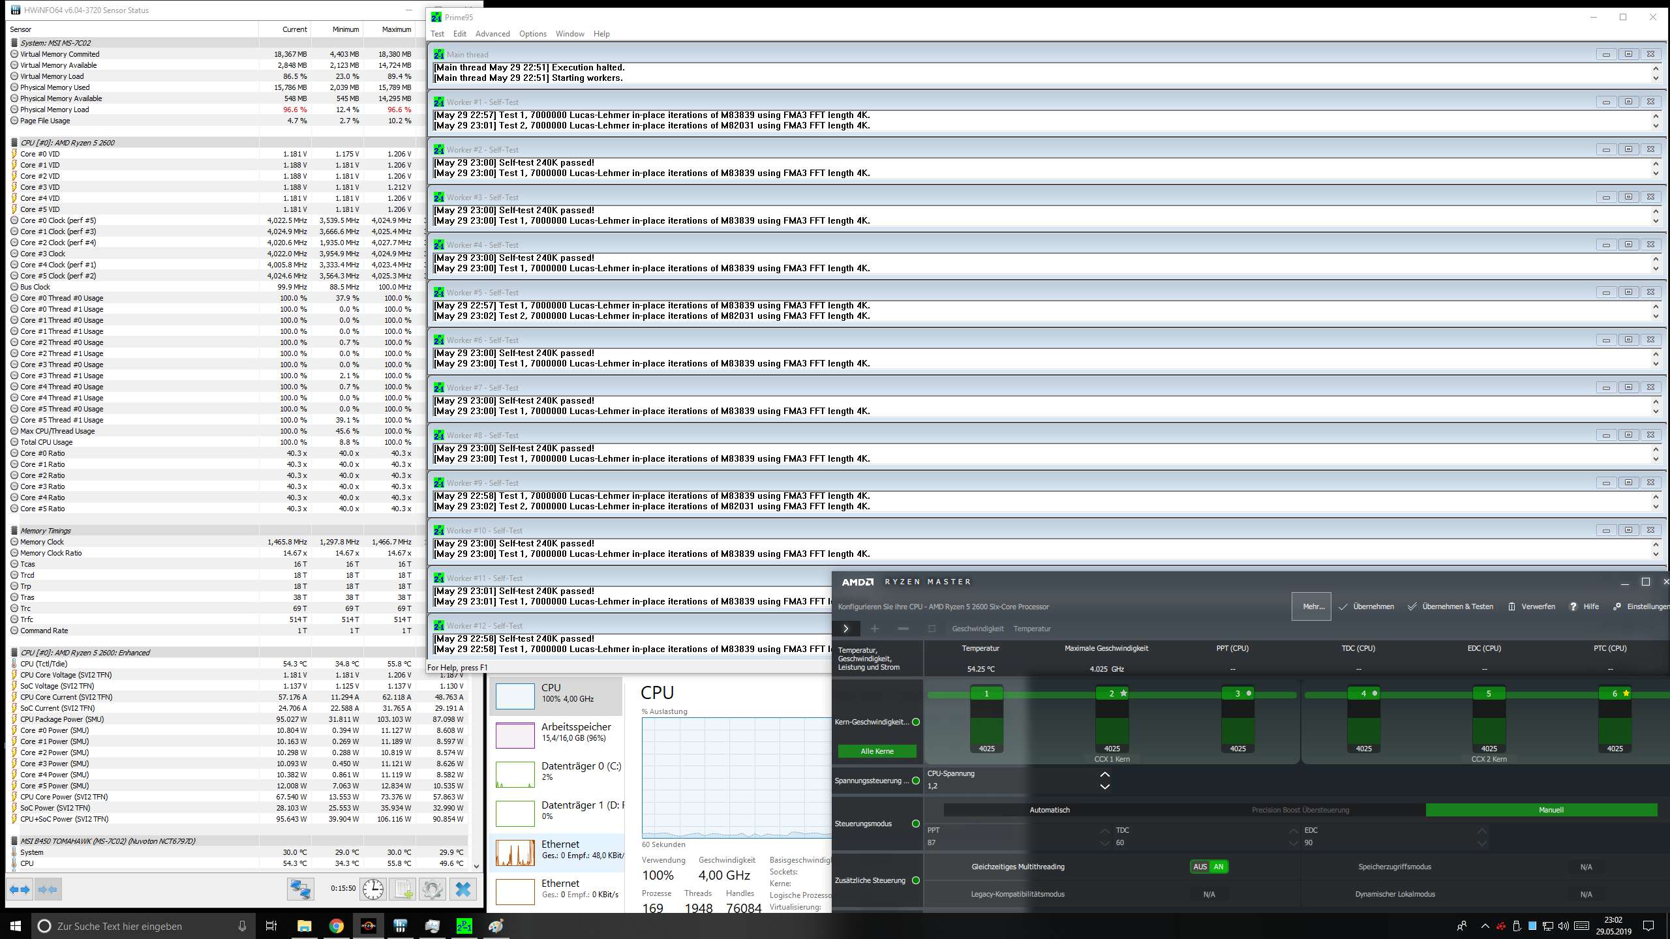Image resolution: width=1670 pixels, height=939 pixels.
Task: Start logging with sheet-plus icon
Action: tap(402, 889)
